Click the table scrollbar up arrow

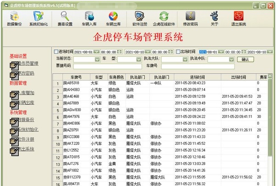(270, 77)
